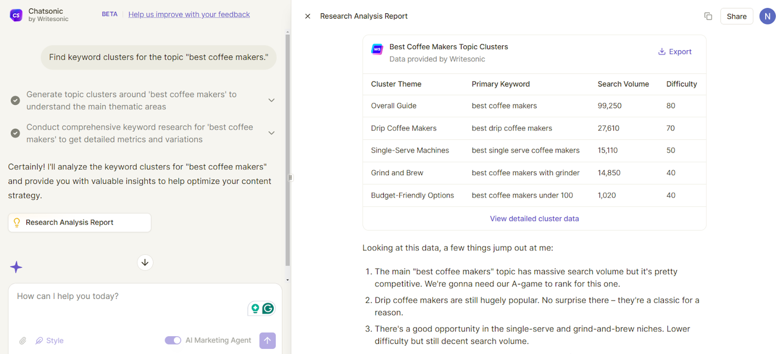Select the 'Budget-Friendly Options' cell
The width and height of the screenshot is (776, 354).
(x=412, y=196)
